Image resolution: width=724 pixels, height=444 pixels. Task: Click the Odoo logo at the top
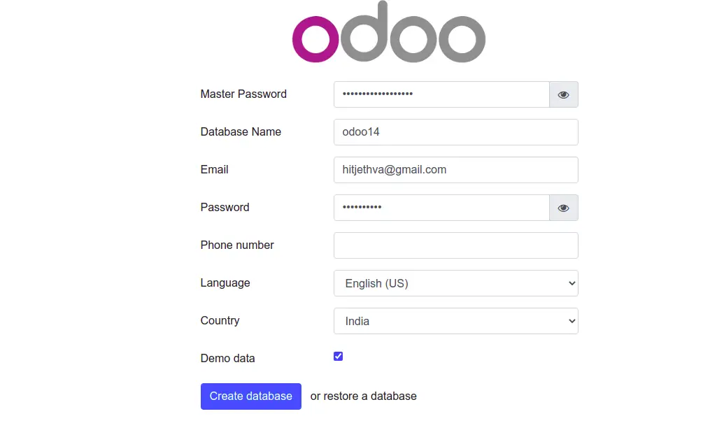(x=389, y=32)
